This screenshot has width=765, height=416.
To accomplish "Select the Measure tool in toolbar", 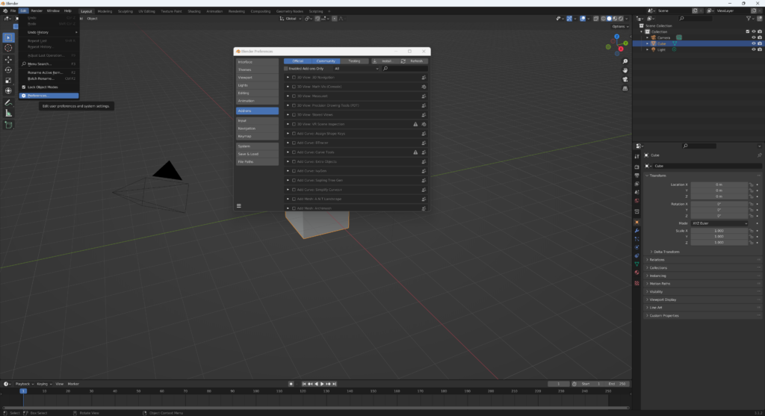I will [8, 113].
